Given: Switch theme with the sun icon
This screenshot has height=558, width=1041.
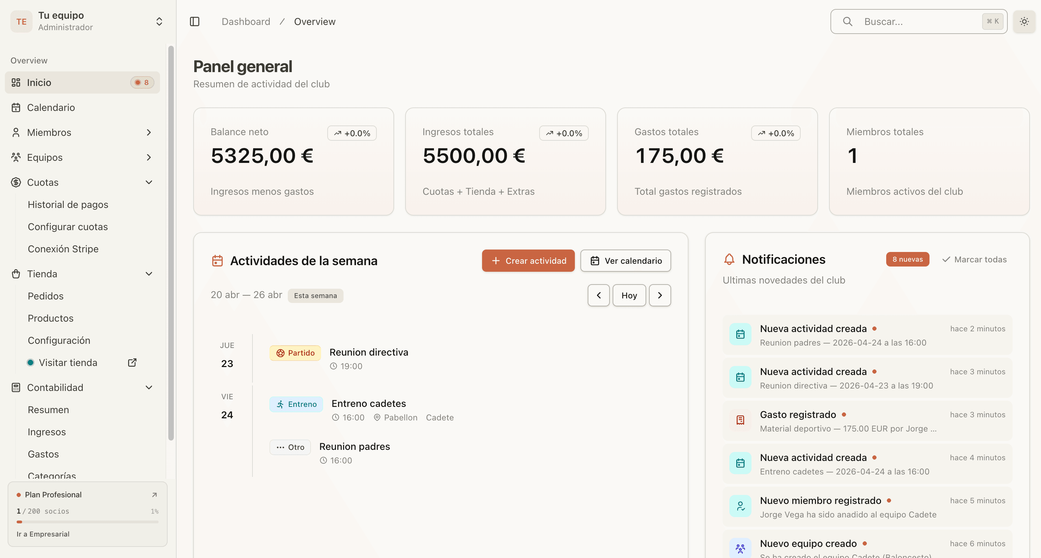Looking at the screenshot, I should (x=1024, y=21).
